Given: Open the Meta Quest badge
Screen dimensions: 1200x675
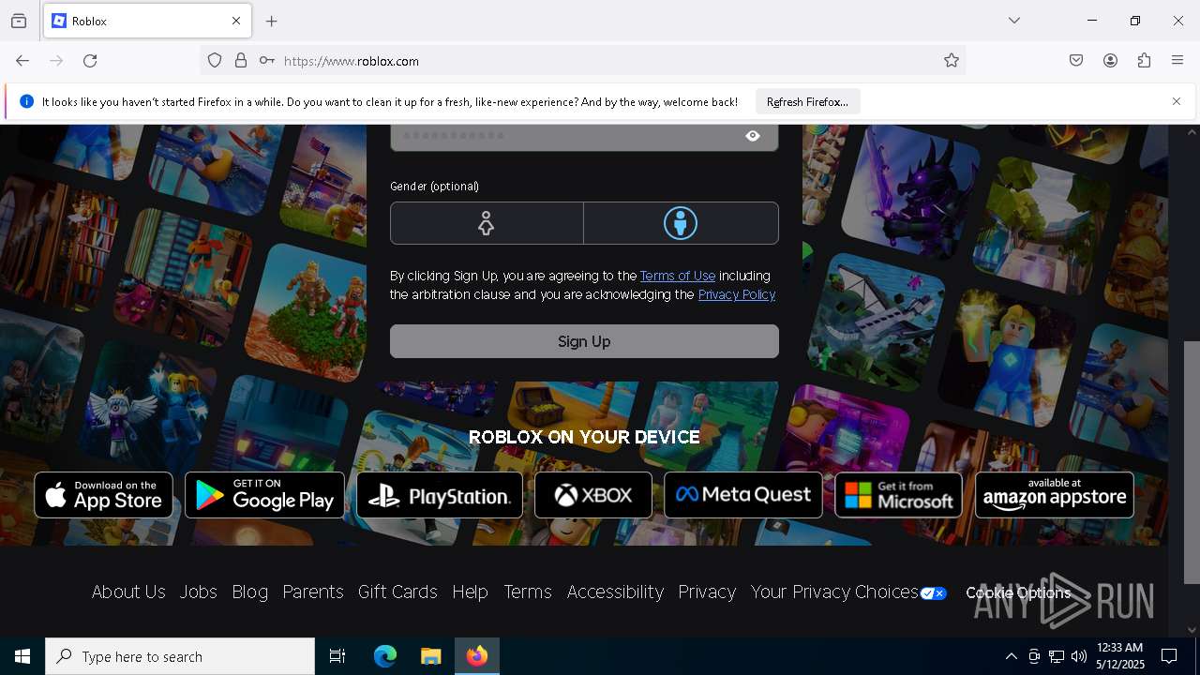Looking at the screenshot, I should coord(743,495).
